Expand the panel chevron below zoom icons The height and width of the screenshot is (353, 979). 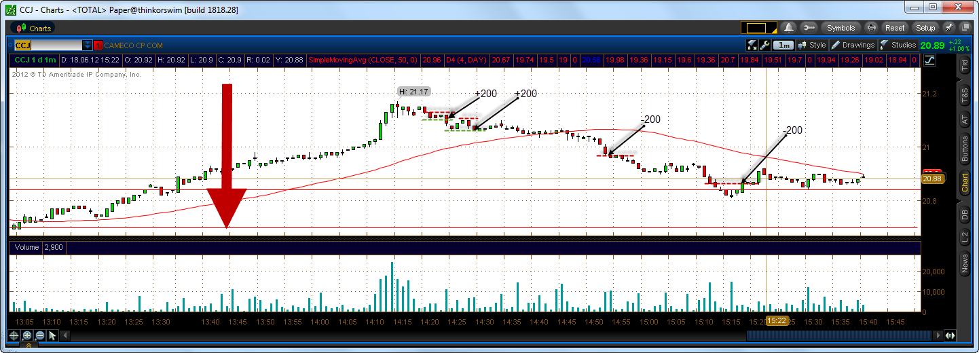coord(29,346)
